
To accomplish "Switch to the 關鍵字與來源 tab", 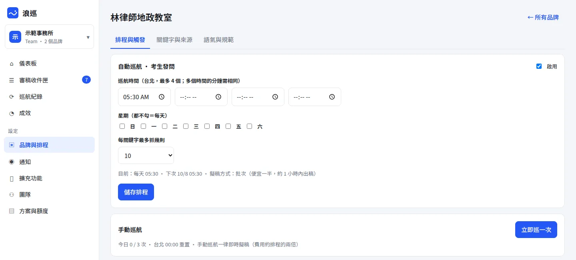I will 174,40.
